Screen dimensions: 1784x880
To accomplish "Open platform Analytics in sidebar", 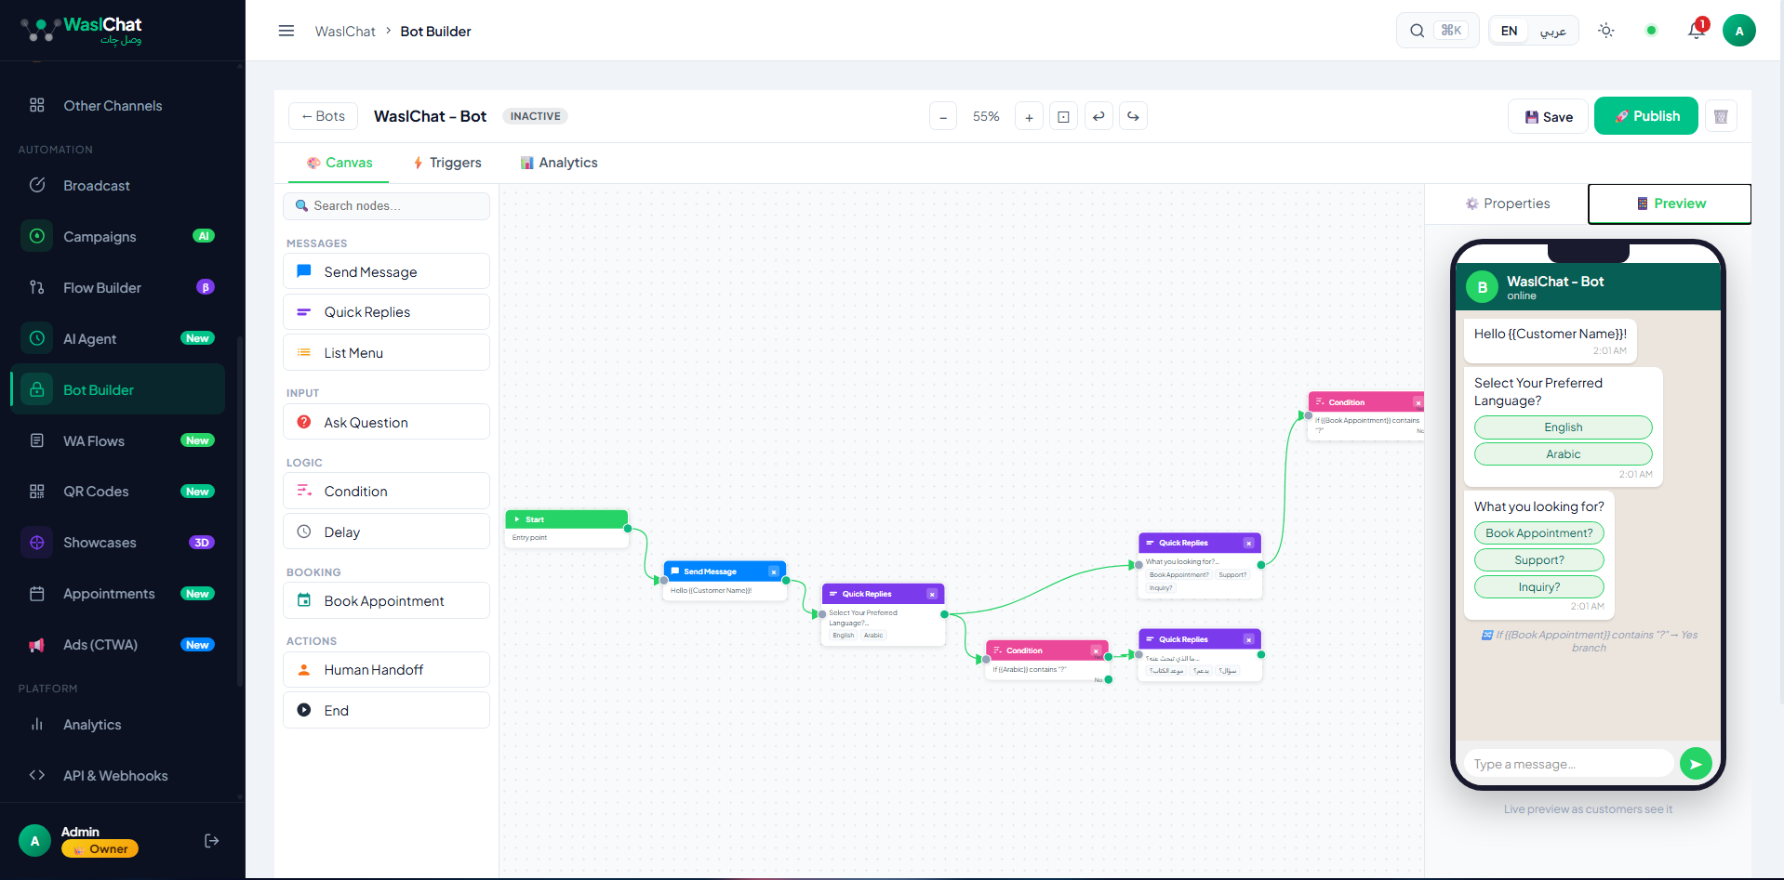I will (118, 725).
